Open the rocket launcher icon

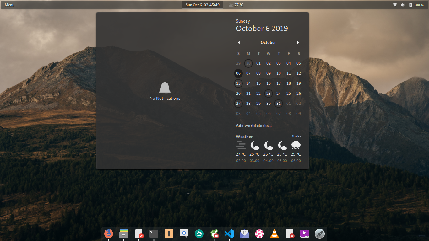tap(320, 233)
